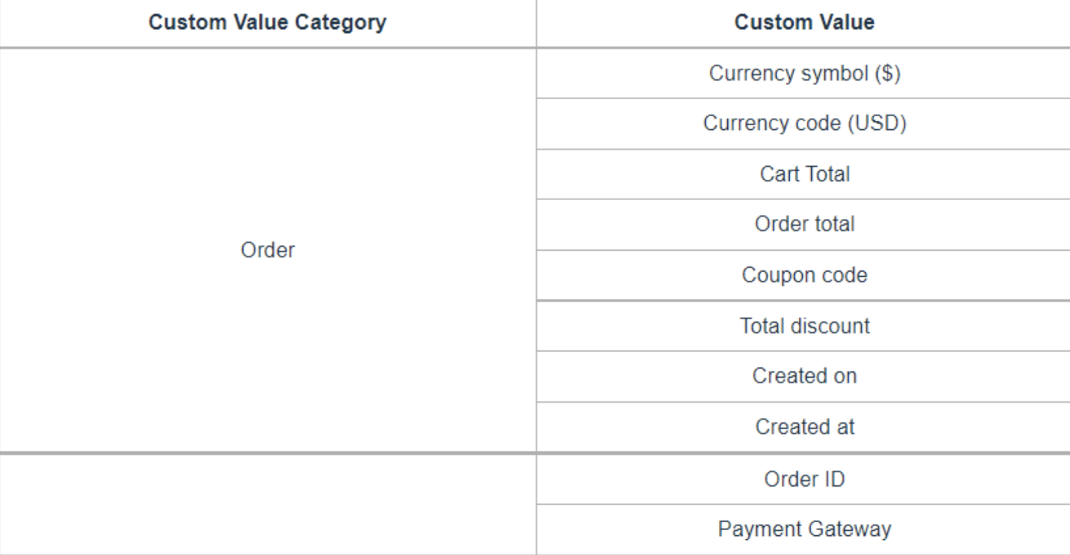Select the Payment Gateway value cell
The width and height of the screenshot is (1070, 555).
click(804, 529)
